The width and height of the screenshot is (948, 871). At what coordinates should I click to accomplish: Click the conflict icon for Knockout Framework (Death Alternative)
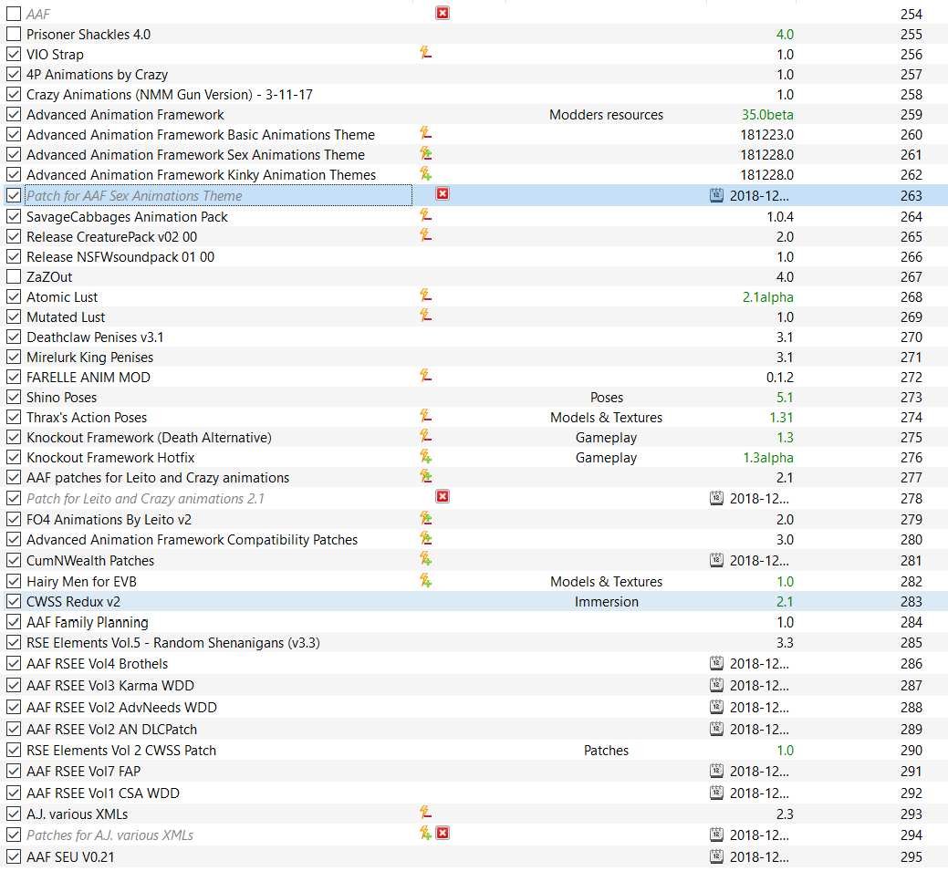[425, 436]
